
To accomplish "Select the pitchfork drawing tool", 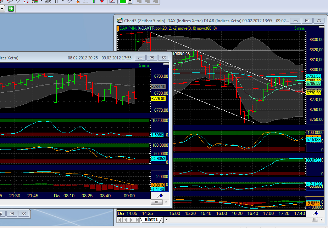I will [x=70, y=2].
